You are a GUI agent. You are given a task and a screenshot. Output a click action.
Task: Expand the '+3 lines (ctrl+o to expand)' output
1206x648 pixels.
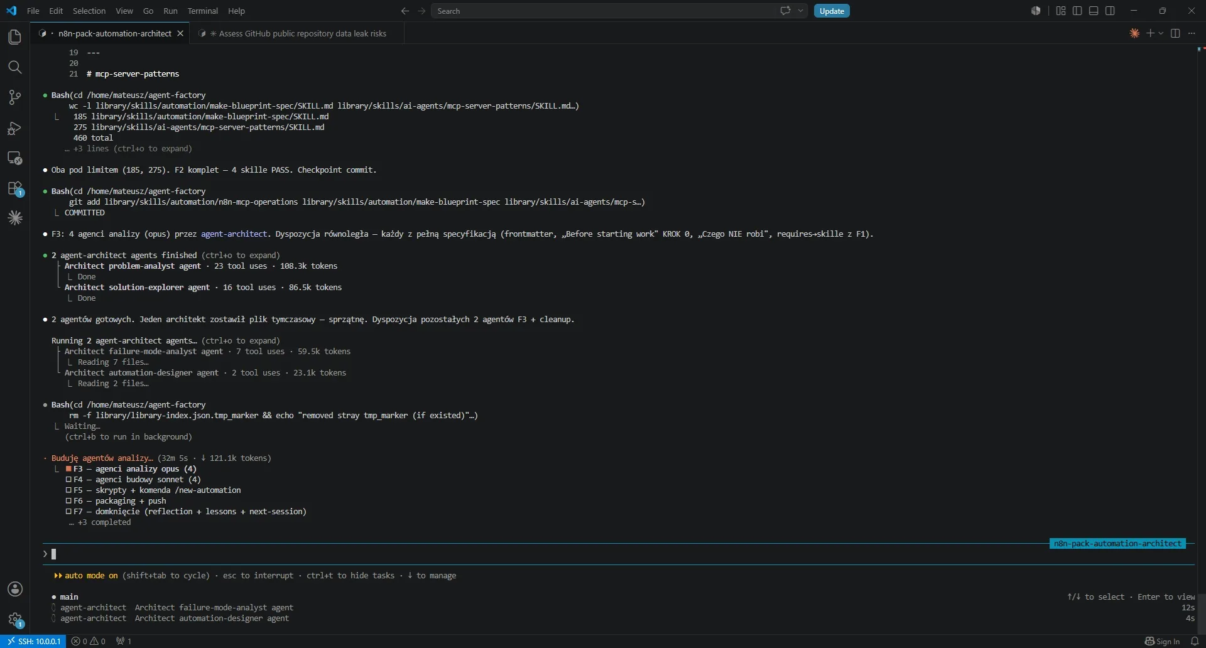(128, 149)
